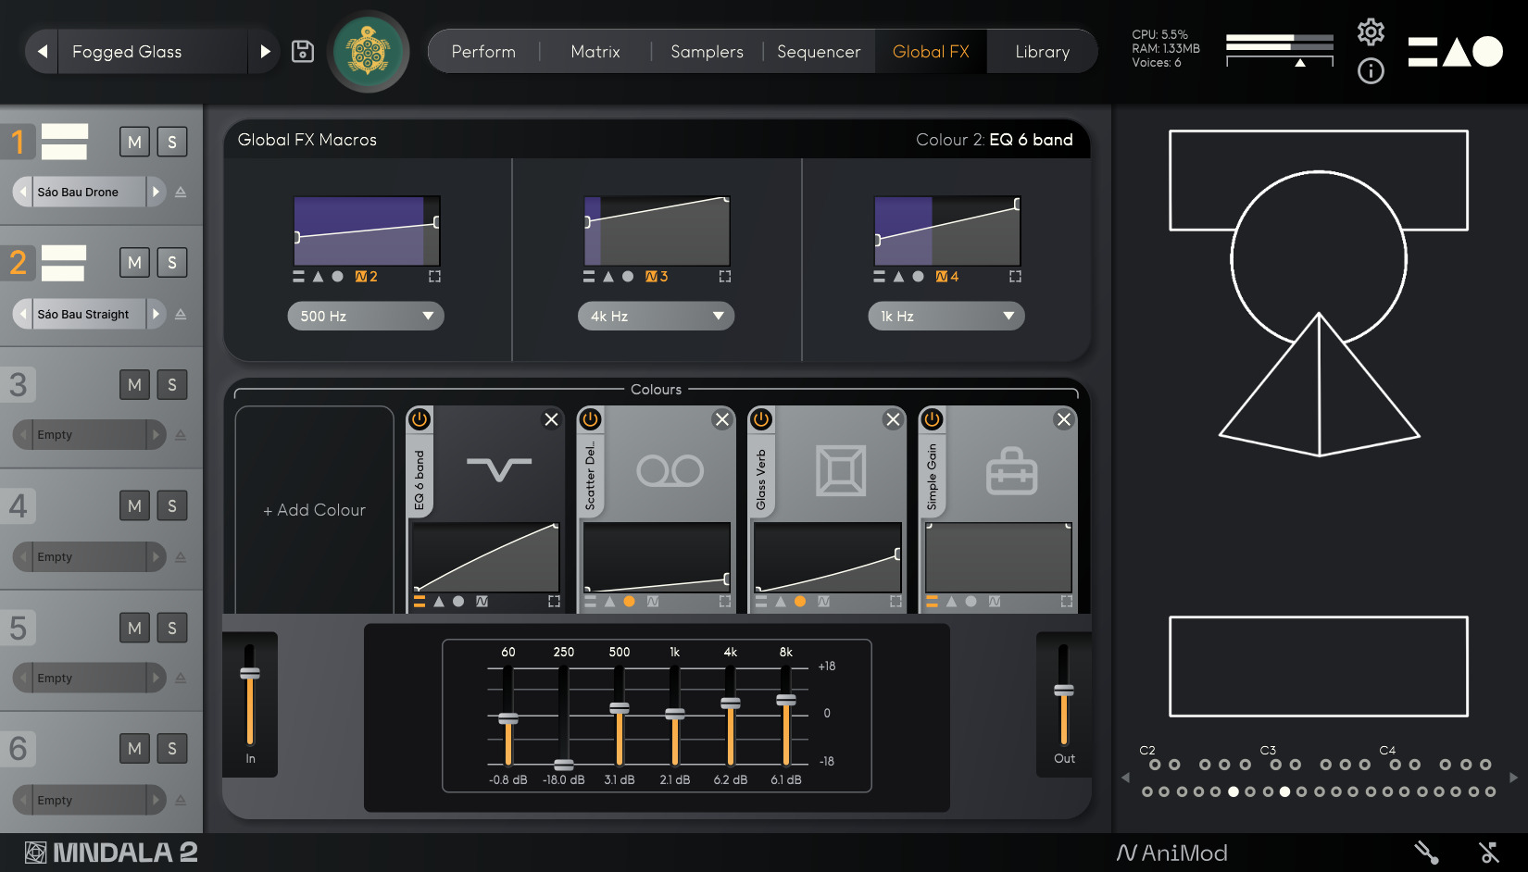Toggle power of EQ 6 band
This screenshot has width=1528, height=872.
click(420, 418)
